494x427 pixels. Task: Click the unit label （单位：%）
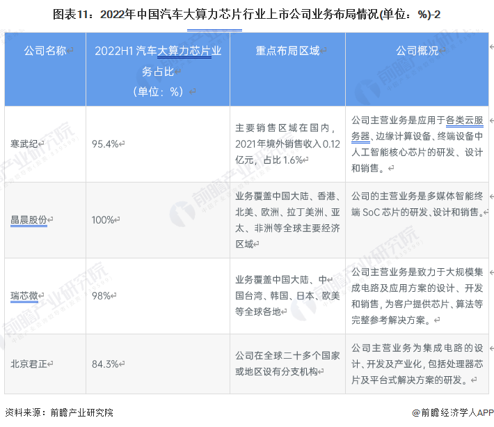(158, 92)
